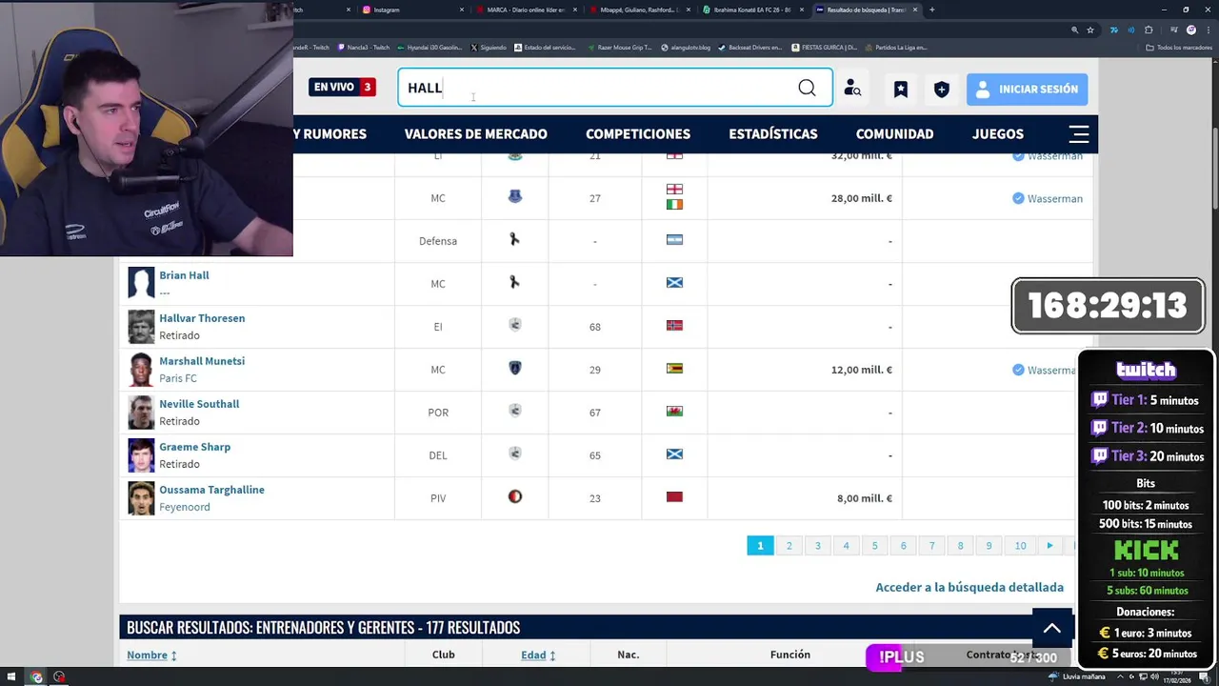Go to results page 2
Viewport: 1219px width, 686px height.
coord(789,546)
